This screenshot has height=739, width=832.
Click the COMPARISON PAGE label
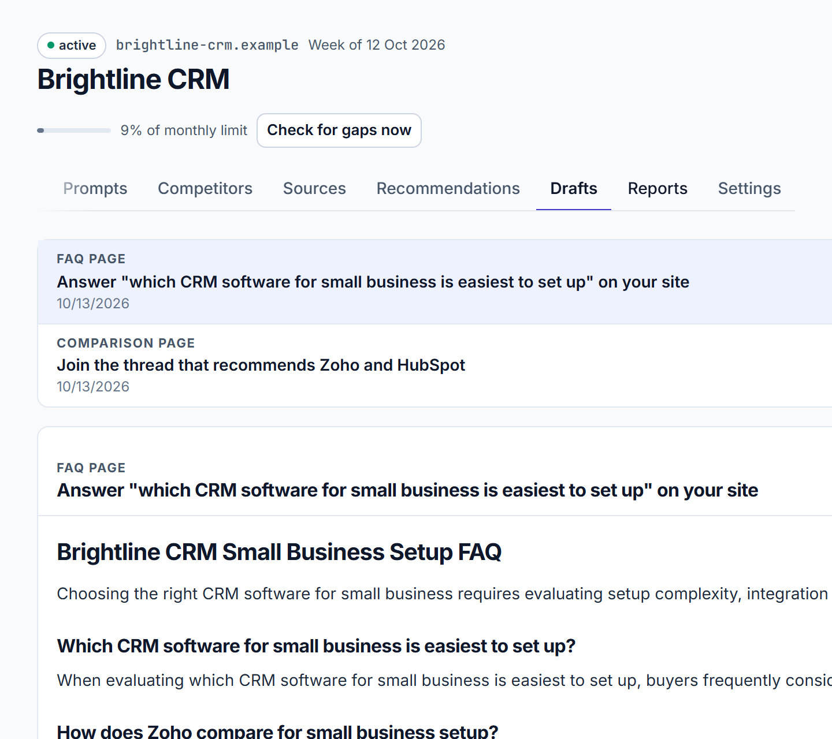point(126,343)
